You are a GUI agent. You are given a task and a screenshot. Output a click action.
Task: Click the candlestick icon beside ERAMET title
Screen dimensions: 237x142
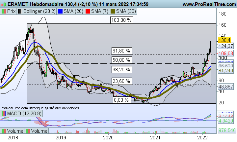4,4
